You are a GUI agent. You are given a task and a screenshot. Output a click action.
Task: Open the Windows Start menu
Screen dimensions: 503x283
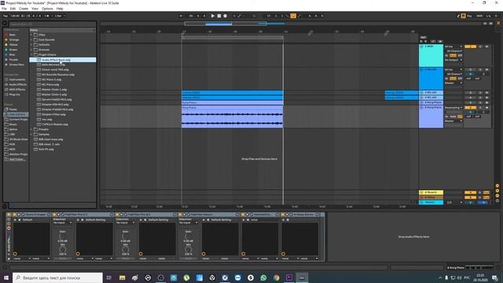[6, 277]
